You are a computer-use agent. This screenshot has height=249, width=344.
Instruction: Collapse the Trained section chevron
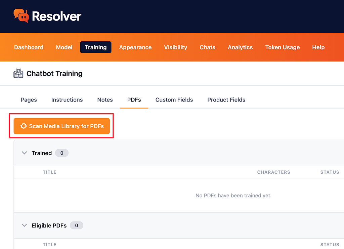(x=24, y=153)
